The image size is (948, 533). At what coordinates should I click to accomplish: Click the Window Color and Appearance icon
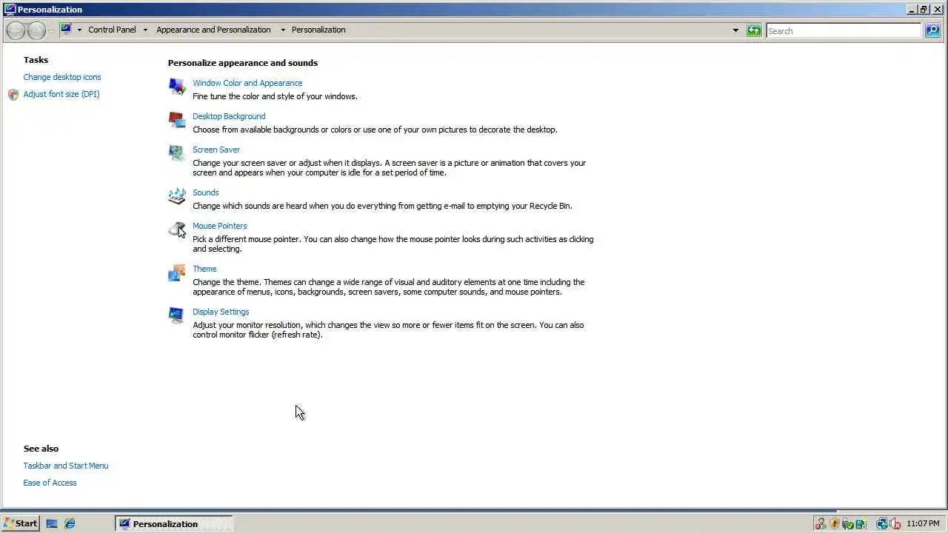(x=177, y=87)
